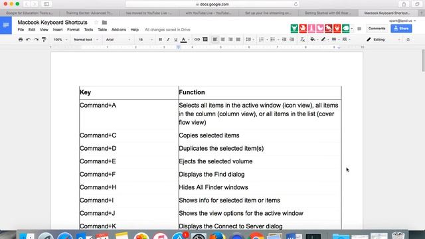Collapse the menus with double chevron
This screenshot has height=239, width=425.
[x=408, y=40]
